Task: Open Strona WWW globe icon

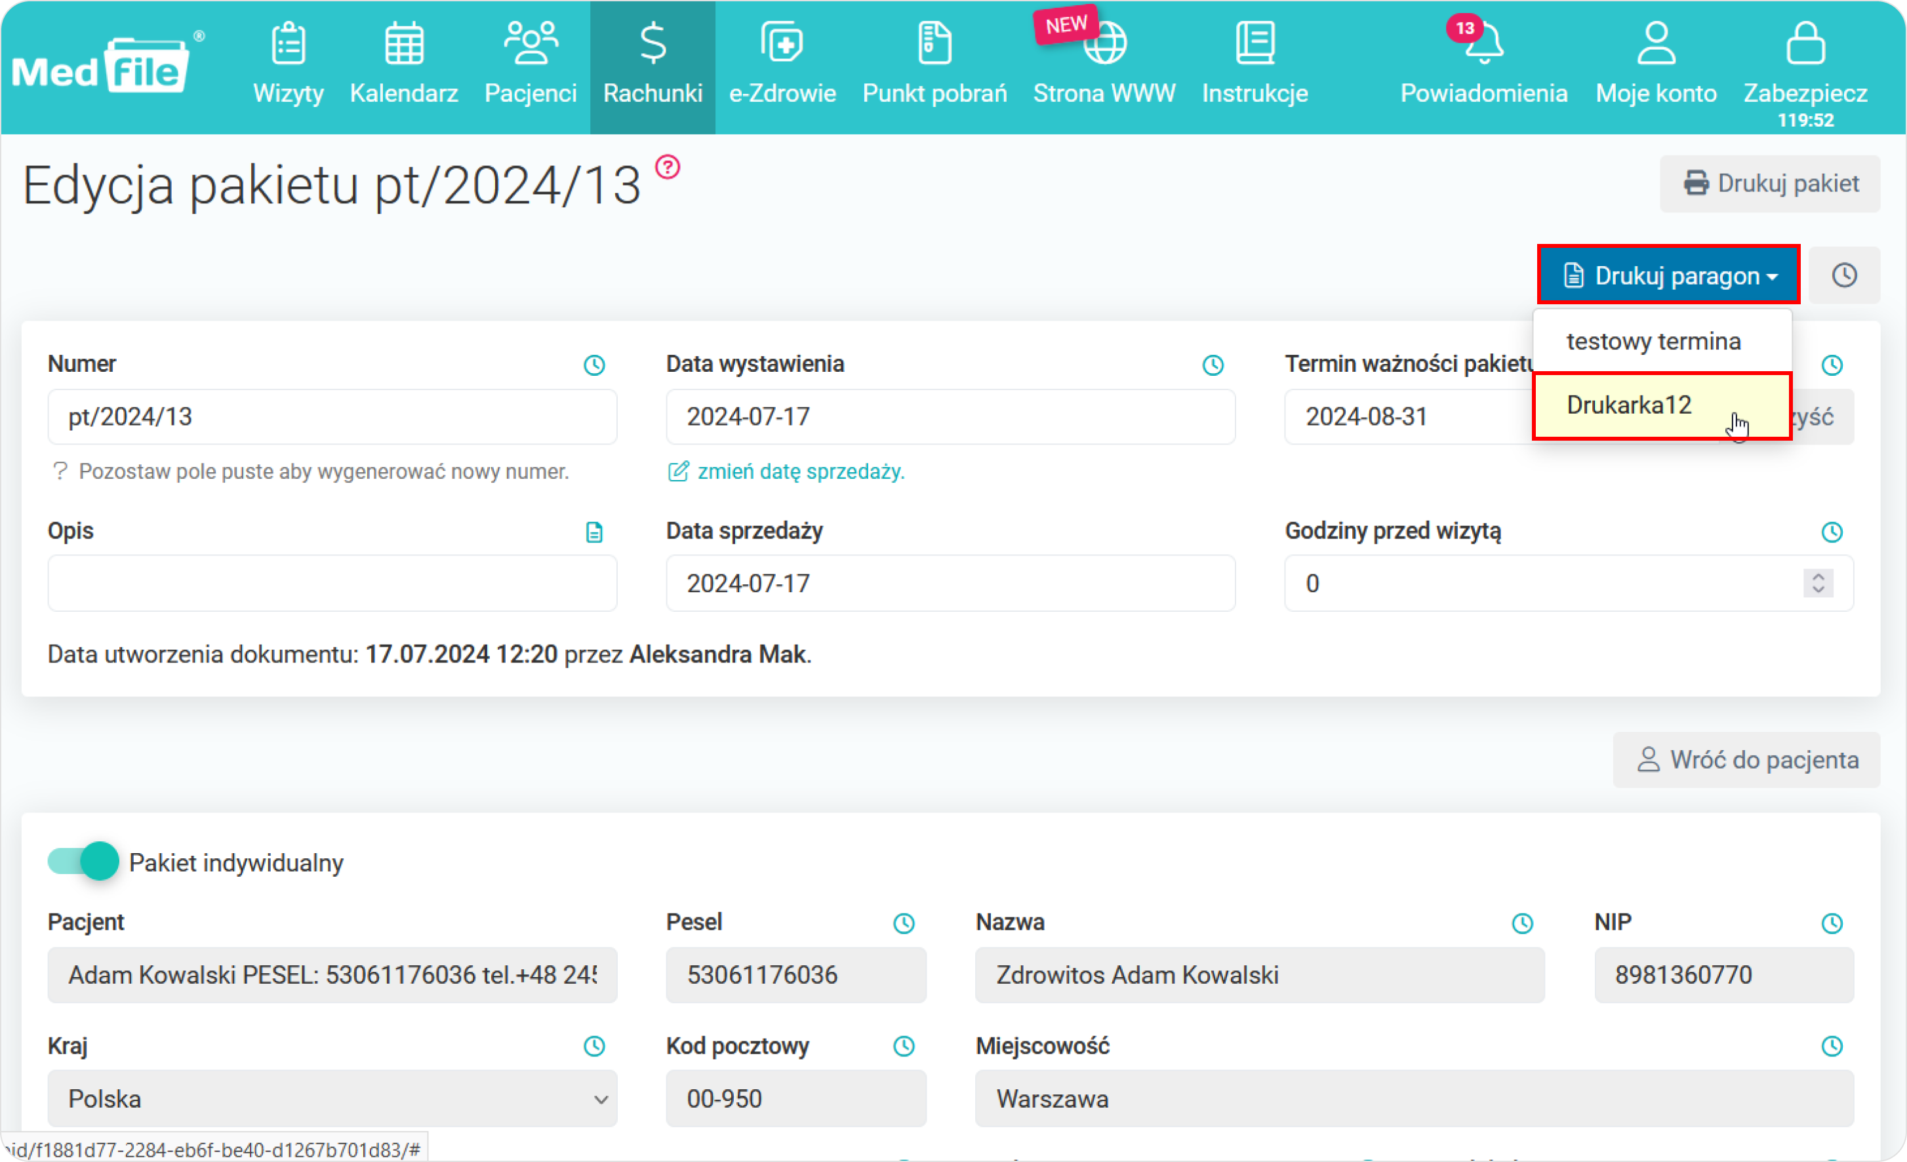Action: (x=1104, y=43)
